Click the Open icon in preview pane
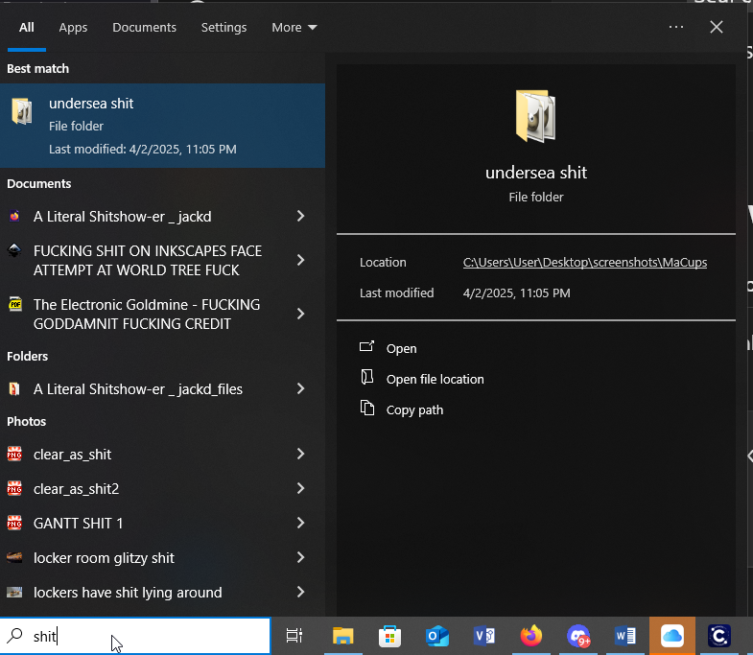 366,347
